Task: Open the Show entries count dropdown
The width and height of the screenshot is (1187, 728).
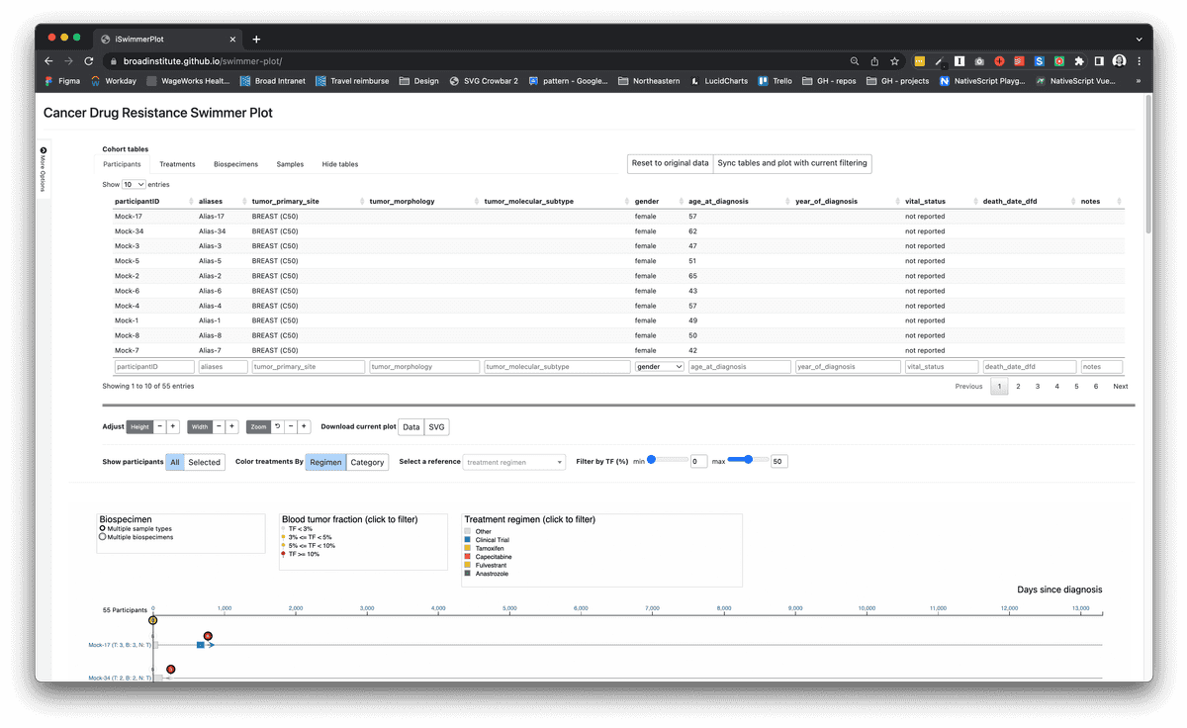Action: tap(134, 184)
